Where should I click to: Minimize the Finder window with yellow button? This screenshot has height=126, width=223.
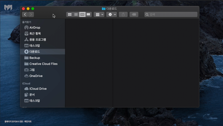[28, 9]
